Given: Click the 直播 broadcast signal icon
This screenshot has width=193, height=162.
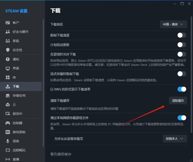Looking at the screenshot, I should point(8,159).
